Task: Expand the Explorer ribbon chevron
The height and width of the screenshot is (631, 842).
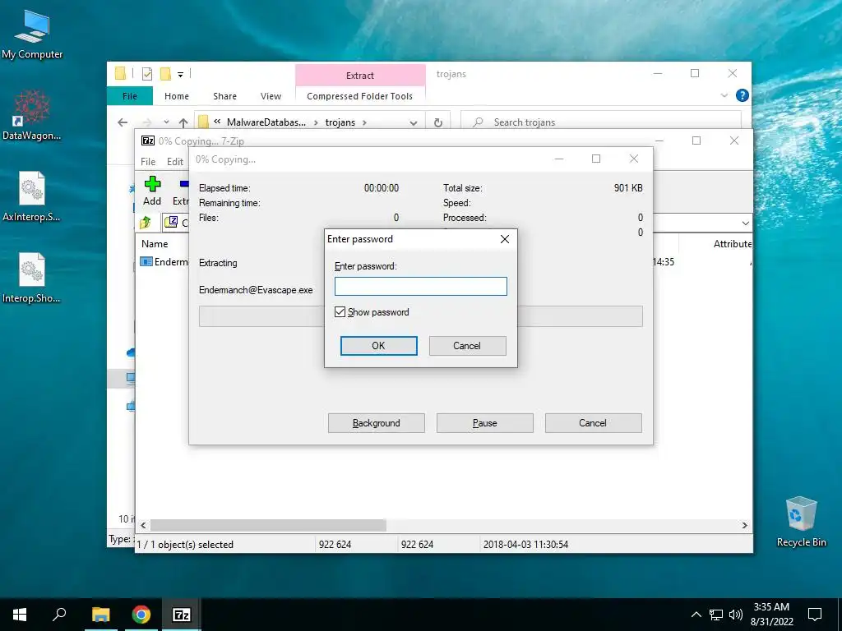Action: 724,95
